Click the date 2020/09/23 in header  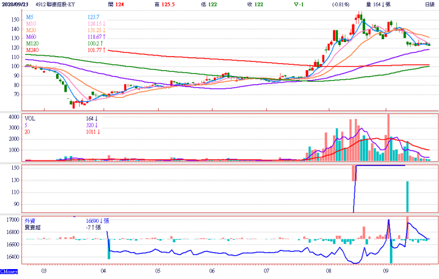coord(15,5)
